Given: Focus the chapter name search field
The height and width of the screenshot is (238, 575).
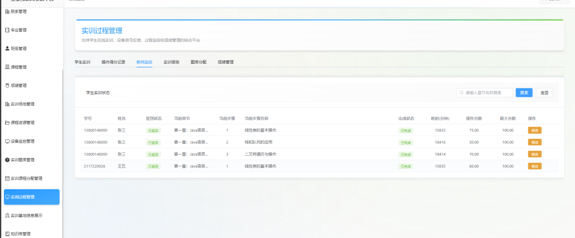Looking at the screenshot, I should click(x=487, y=93).
